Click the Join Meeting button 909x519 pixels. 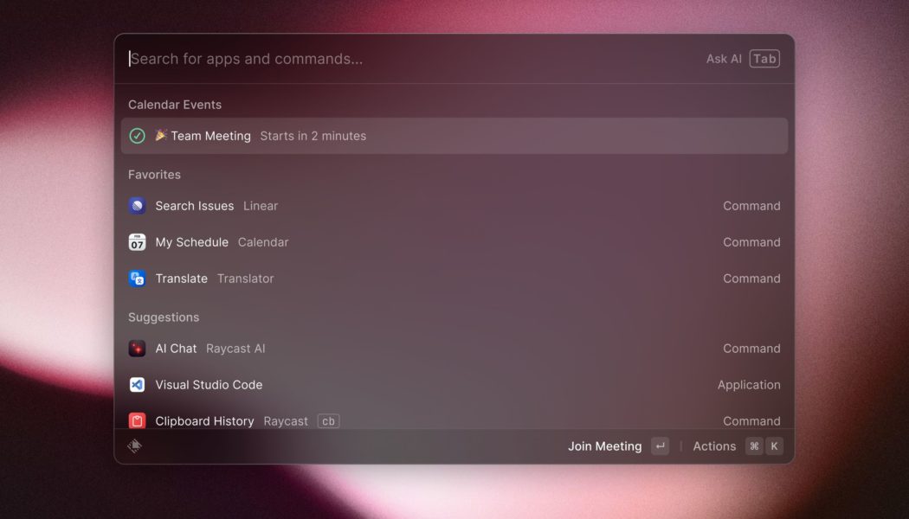604,446
